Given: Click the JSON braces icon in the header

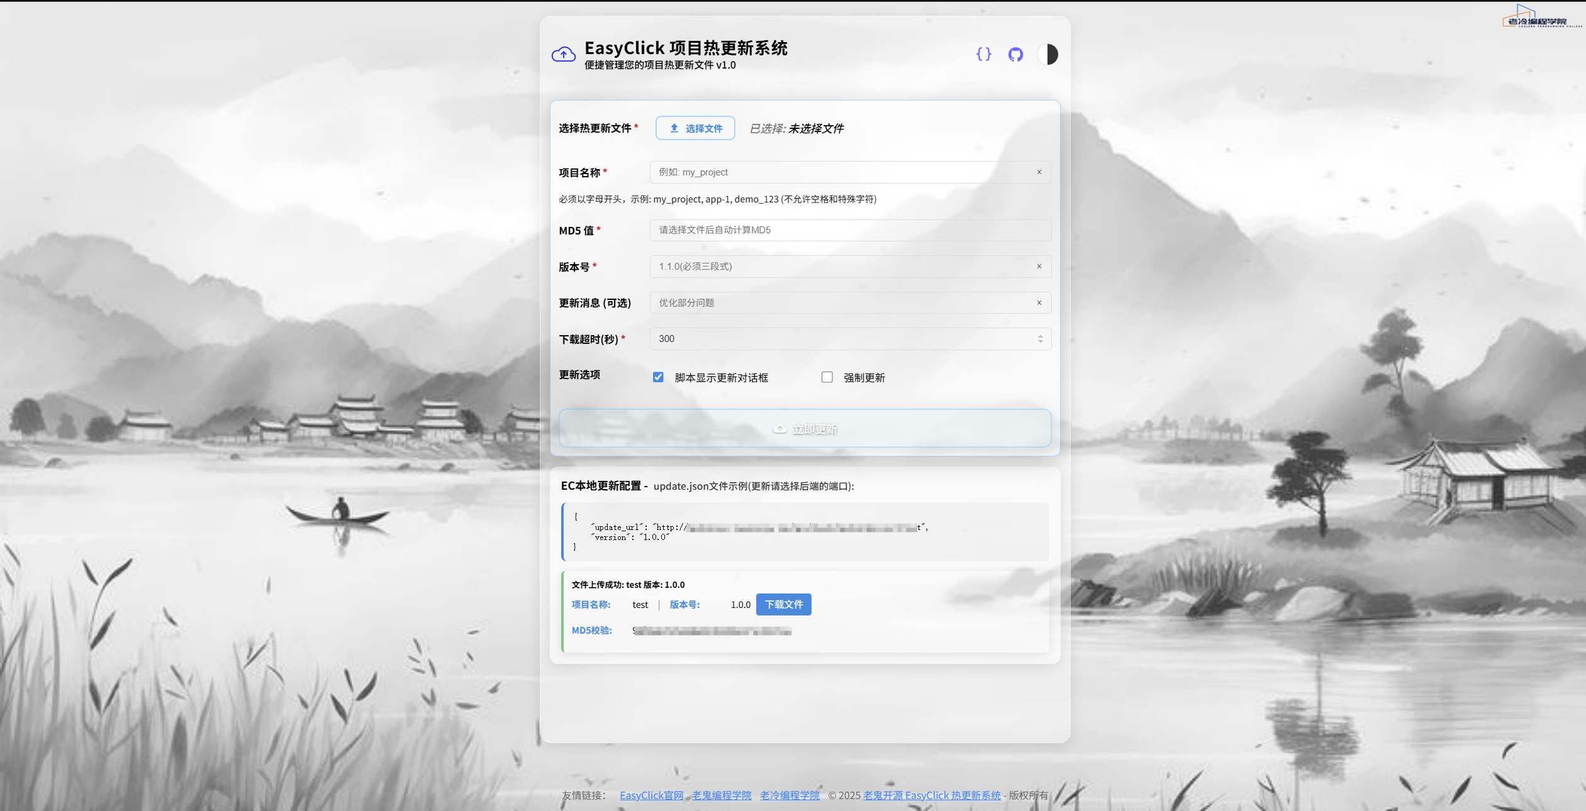Looking at the screenshot, I should pos(983,54).
